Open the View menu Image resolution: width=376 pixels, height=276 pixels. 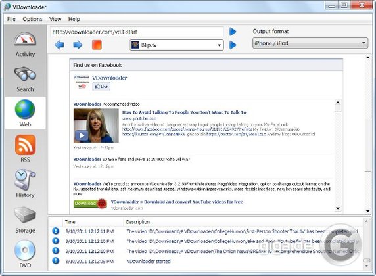[55, 19]
